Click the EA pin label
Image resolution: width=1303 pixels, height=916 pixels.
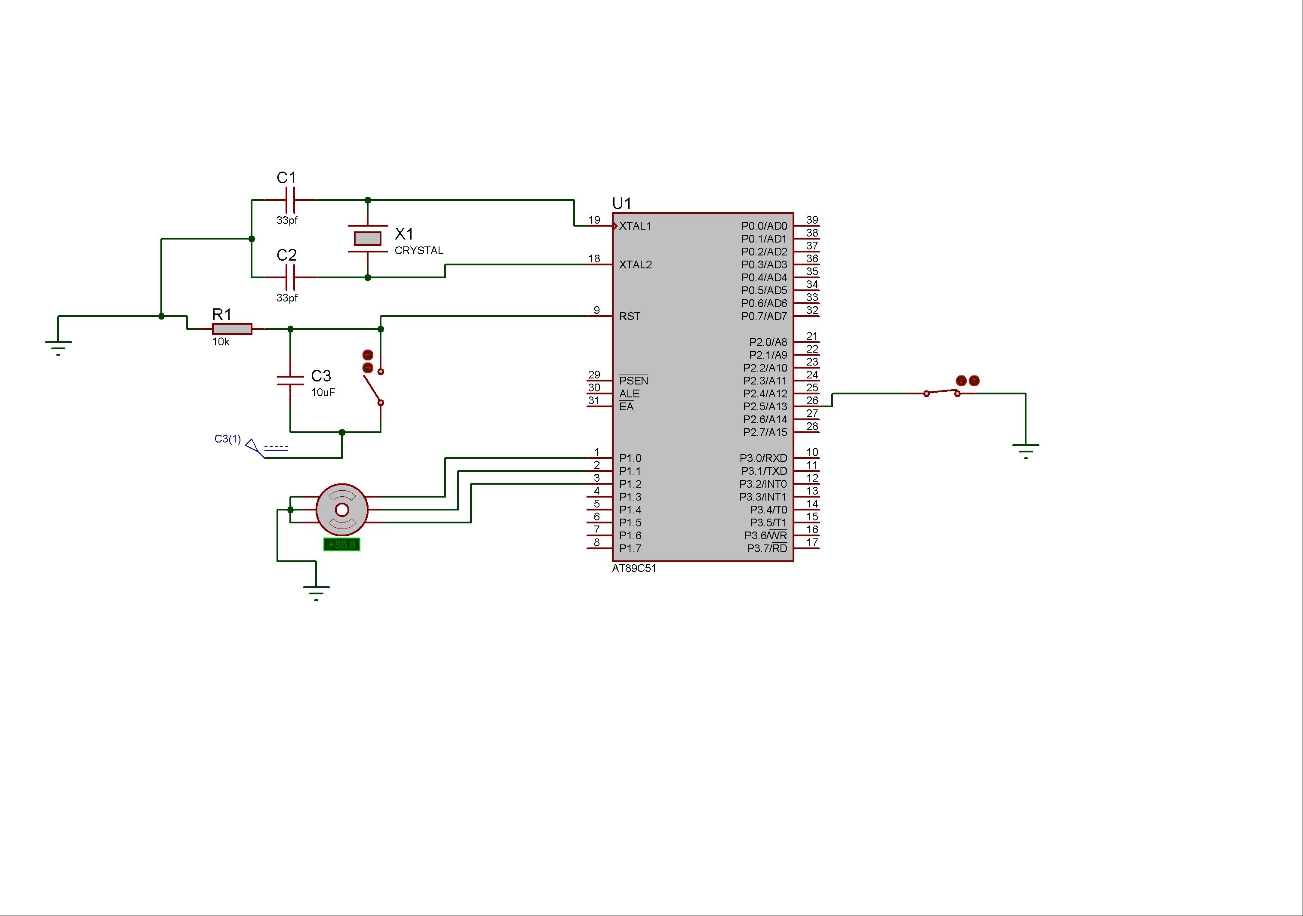coord(626,406)
